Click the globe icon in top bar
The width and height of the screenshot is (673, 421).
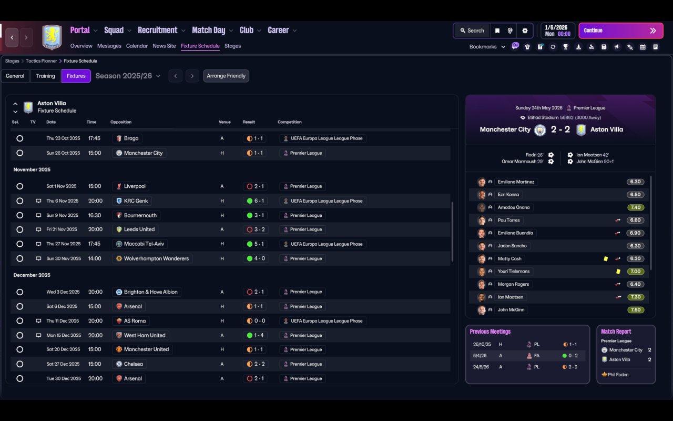510,31
